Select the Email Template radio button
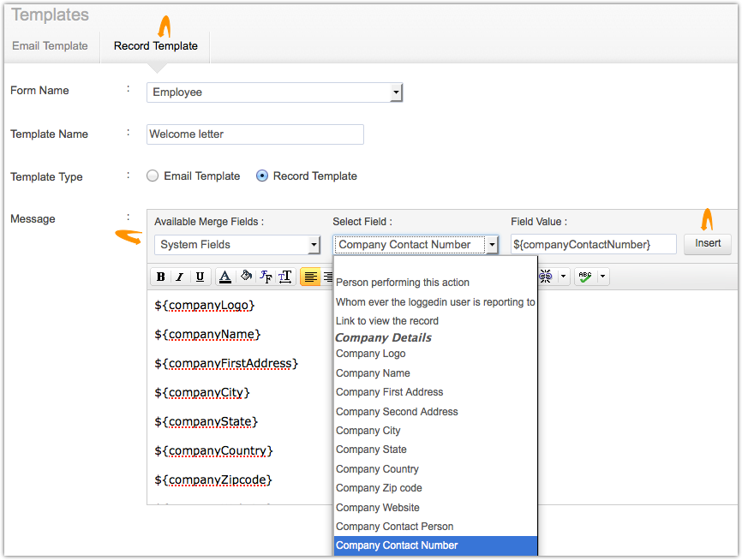Viewport: 742px width, 560px height. pos(153,176)
